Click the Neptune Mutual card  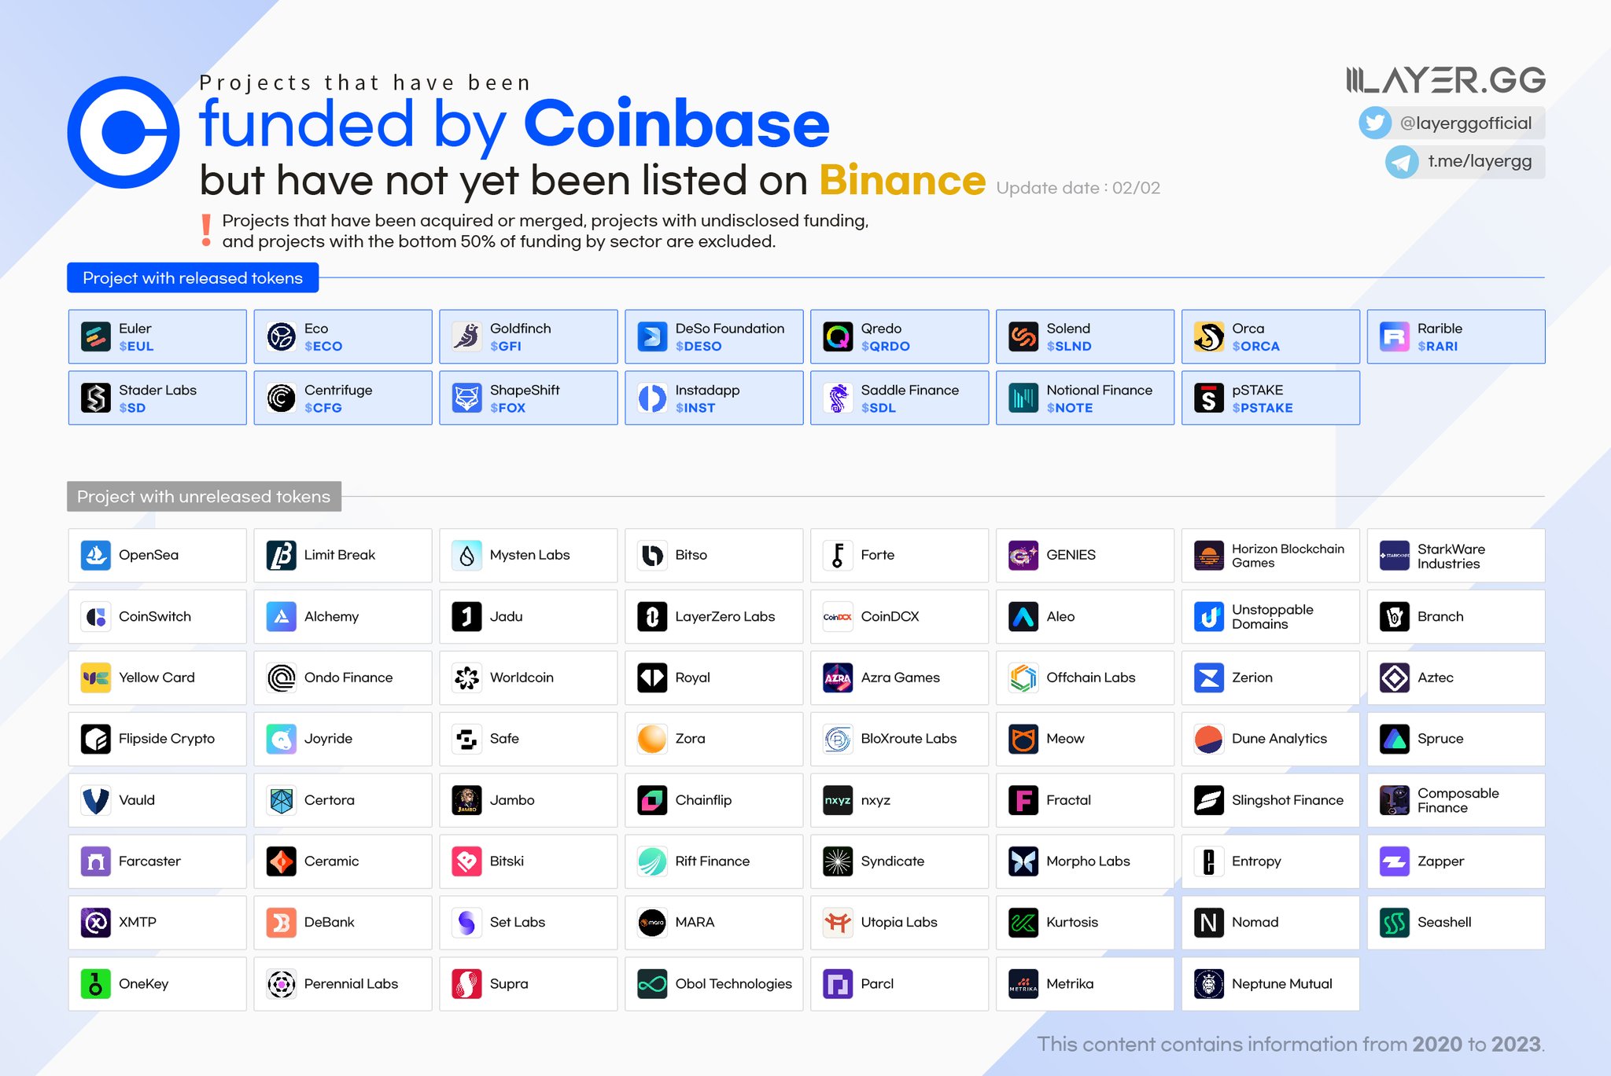pos(1270,983)
